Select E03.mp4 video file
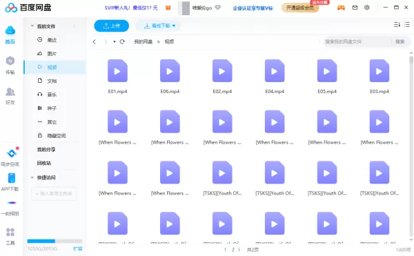Image resolution: width=414 pixels, height=256 pixels. click(x=379, y=77)
